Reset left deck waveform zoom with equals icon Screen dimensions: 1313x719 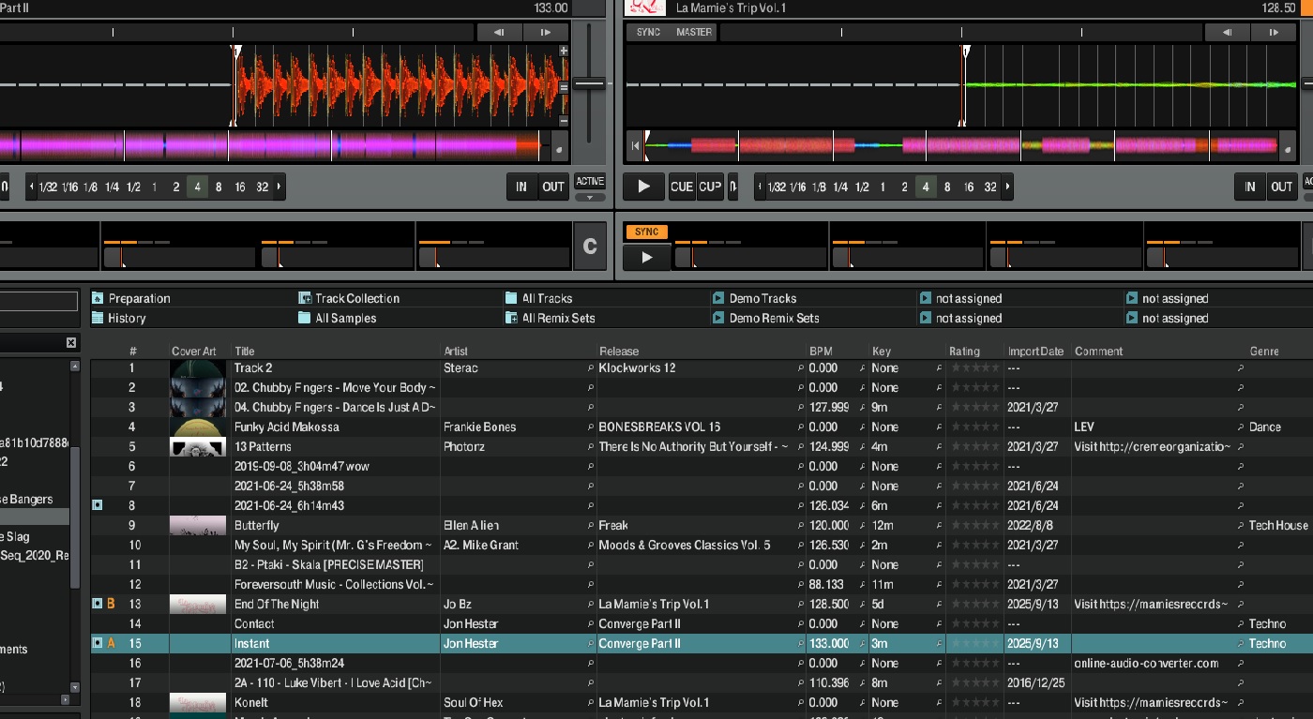[564, 87]
